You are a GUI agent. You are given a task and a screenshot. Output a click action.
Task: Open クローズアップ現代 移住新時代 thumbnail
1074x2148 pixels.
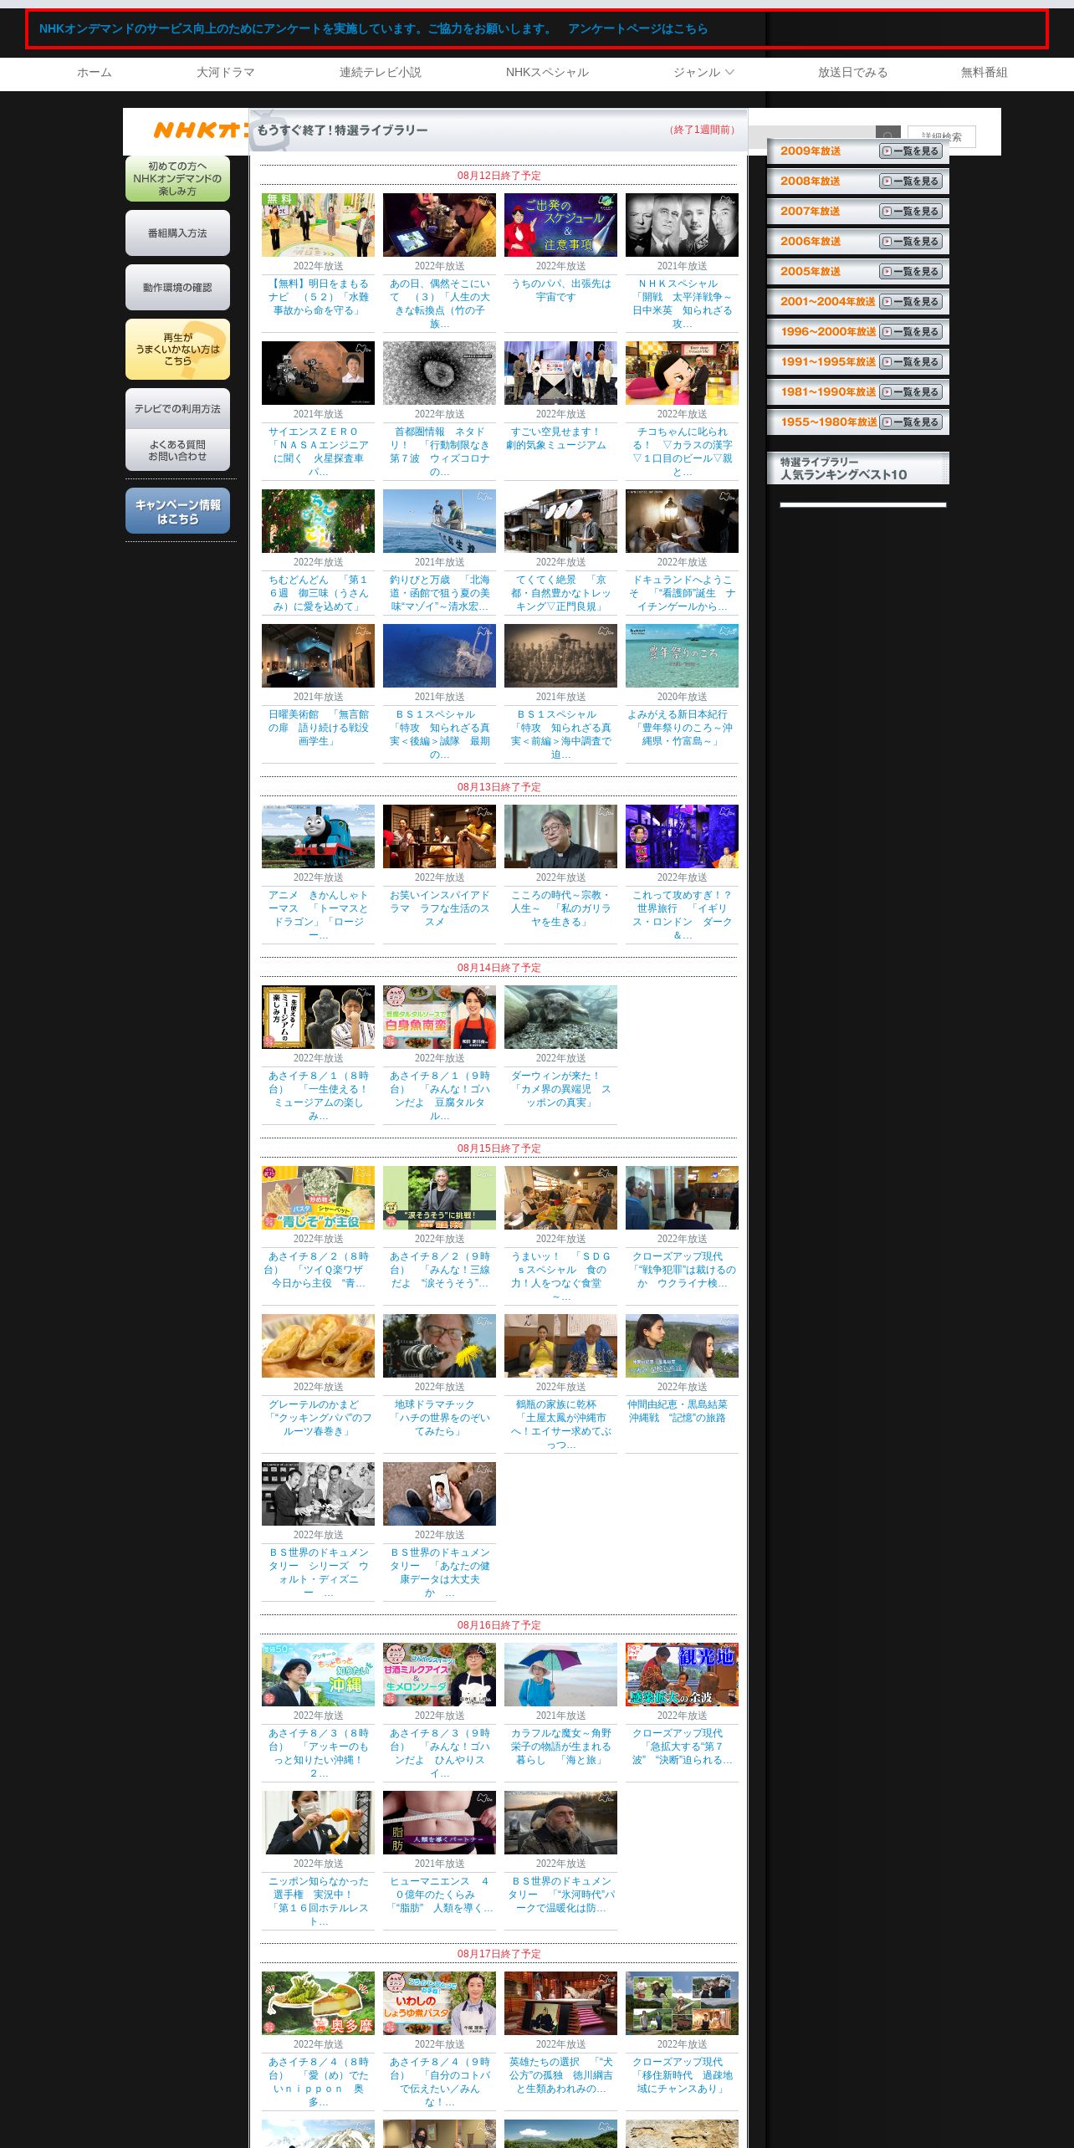coord(682,2003)
